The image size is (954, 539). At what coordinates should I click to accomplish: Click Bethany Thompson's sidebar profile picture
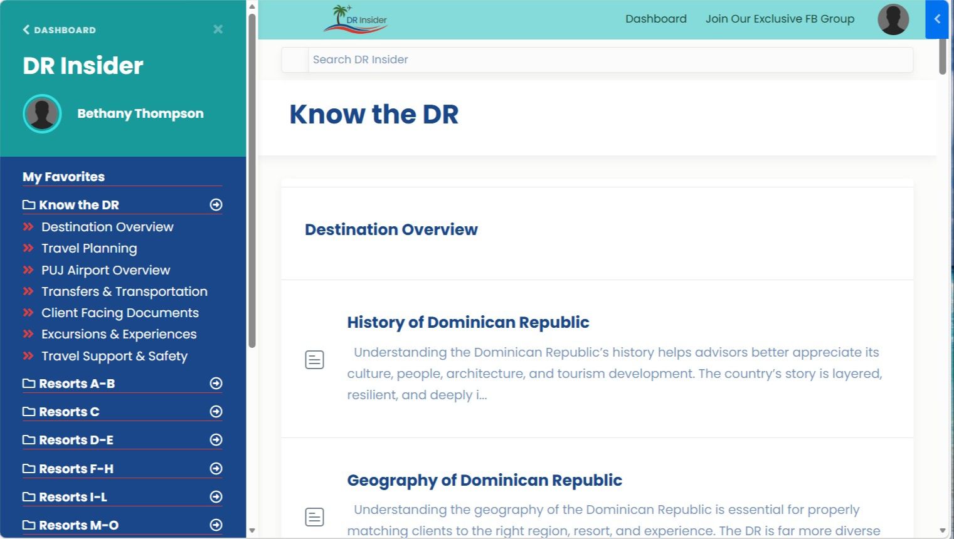tap(42, 113)
